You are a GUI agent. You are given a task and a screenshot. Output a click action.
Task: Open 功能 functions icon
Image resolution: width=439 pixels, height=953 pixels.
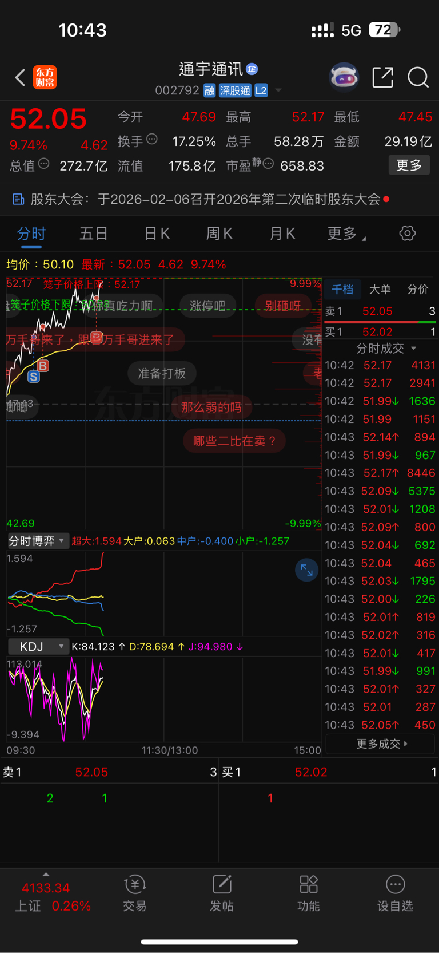[x=309, y=893]
